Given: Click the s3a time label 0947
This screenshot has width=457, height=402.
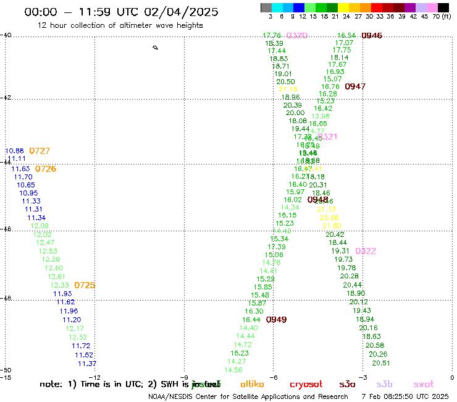Looking at the screenshot, I should (x=355, y=87).
